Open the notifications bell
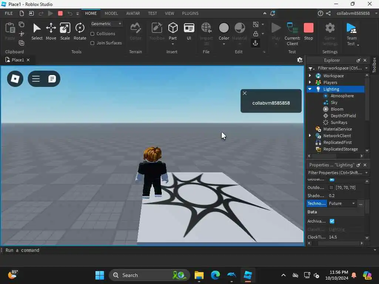Screen dimensions: 379x284 273,13
